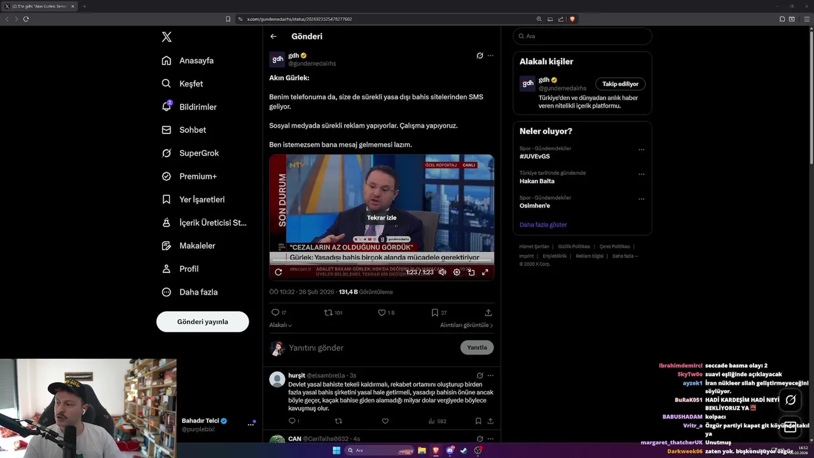Click the back arrow next to Gönderi
Image resolution: width=814 pixels, height=458 pixels.
click(273, 36)
